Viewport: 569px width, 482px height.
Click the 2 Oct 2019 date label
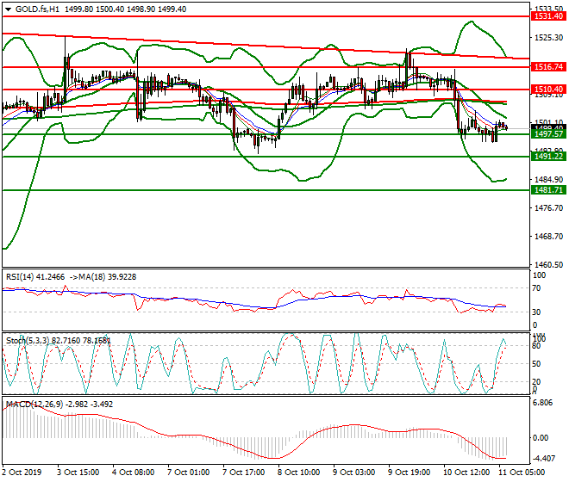[22, 473]
